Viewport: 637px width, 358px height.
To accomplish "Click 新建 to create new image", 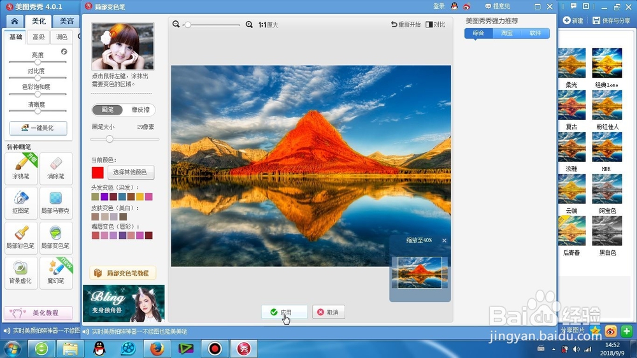I will pos(573,20).
